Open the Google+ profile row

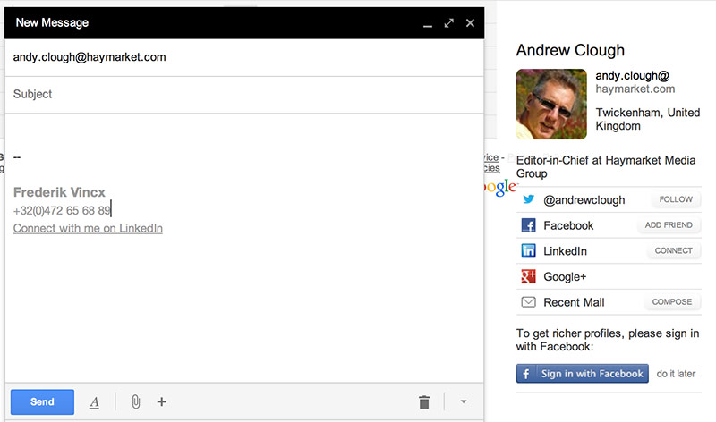(x=609, y=276)
